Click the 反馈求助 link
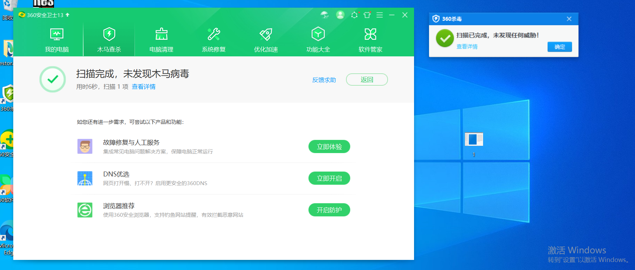This screenshot has height=270, width=635. pos(324,80)
